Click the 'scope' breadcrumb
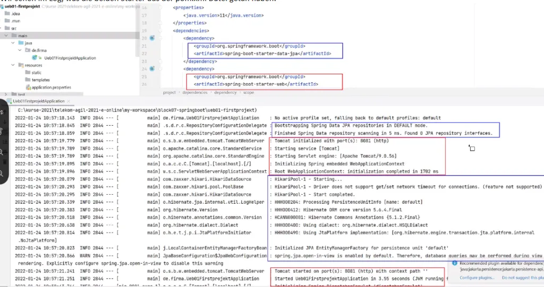This screenshot has width=544, height=287. pyautogui.click(x=249, y=92)
